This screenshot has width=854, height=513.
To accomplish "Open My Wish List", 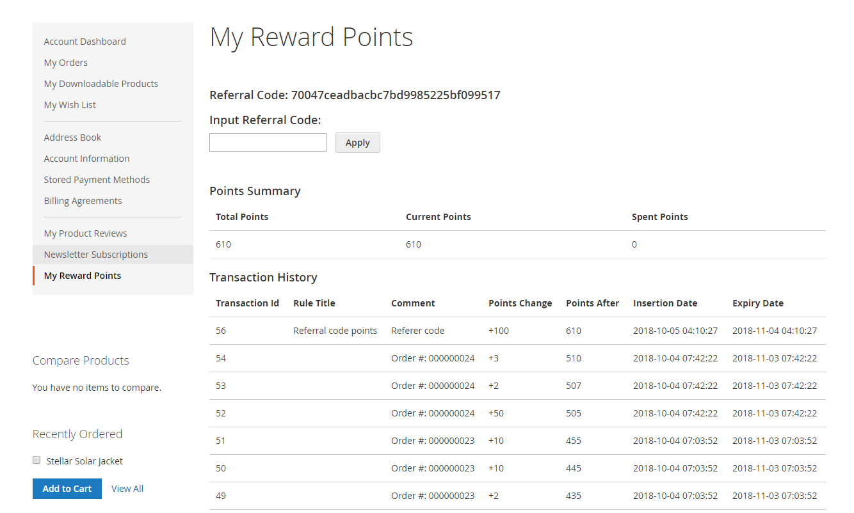I will (x=70, y=105).
